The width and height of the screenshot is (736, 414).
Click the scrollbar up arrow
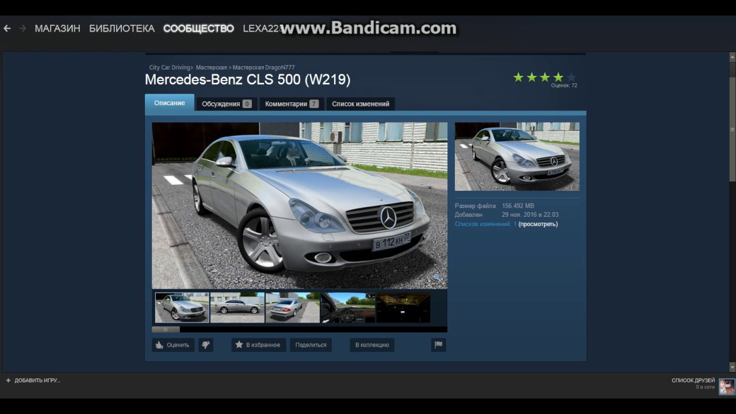pyautogui.click(x=732, y=57)
